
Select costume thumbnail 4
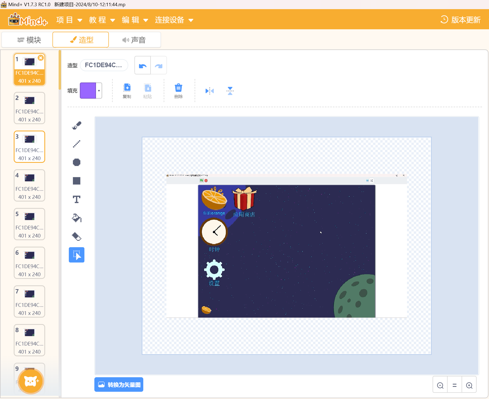pos(29,185)
